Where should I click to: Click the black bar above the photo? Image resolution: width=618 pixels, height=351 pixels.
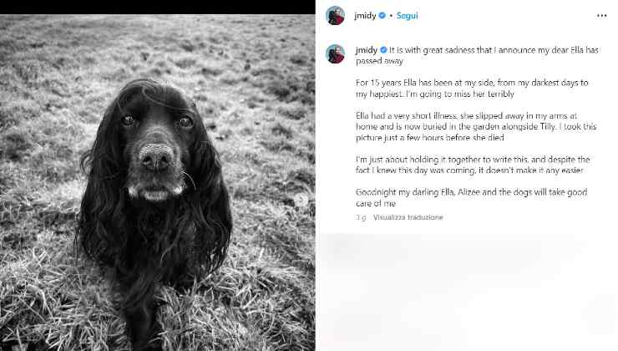158,7
